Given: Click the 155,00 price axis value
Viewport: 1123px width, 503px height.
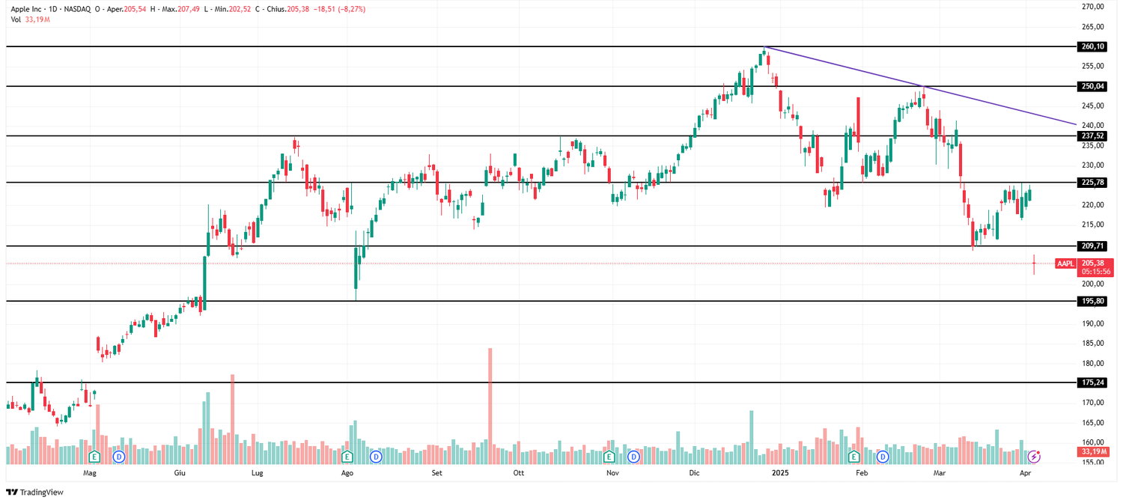Looking at the screenshot, I should (x=1093, y=463).
